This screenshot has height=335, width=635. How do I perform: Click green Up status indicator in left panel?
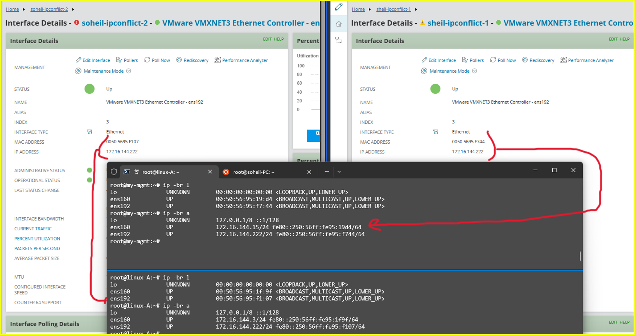[x=89, y=89]
